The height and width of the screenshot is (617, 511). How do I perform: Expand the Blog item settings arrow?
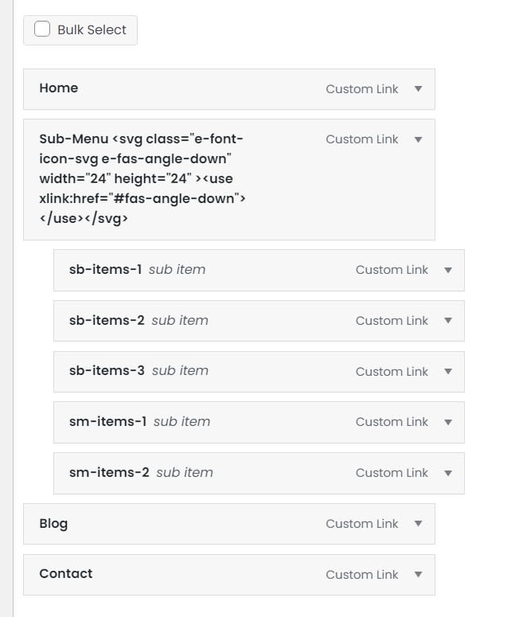[x=419, y=524]
